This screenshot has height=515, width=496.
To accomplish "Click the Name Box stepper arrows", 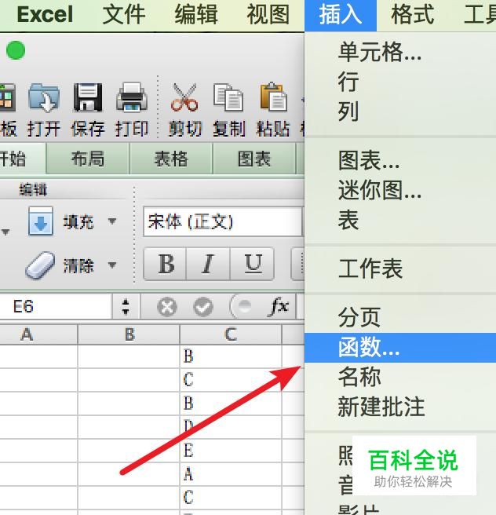I will tap(126, 307).
